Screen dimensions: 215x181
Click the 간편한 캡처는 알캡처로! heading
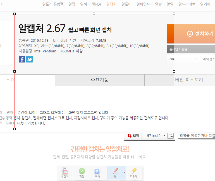coord(100,149)
